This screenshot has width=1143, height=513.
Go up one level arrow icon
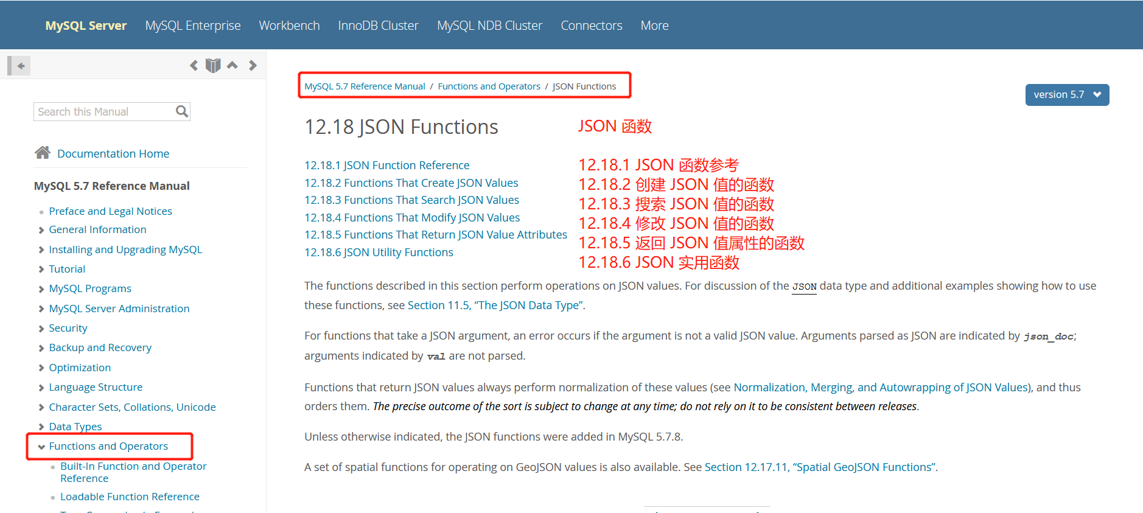point(232,65)
